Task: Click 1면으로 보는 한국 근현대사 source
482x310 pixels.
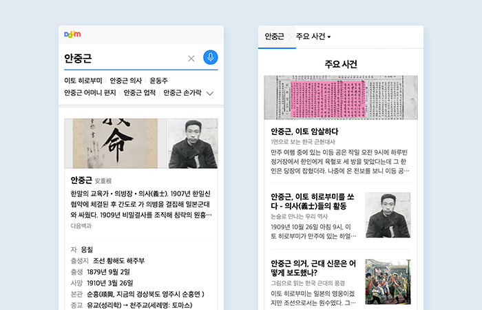Action: pyautogui.click(x=303, y=142)
